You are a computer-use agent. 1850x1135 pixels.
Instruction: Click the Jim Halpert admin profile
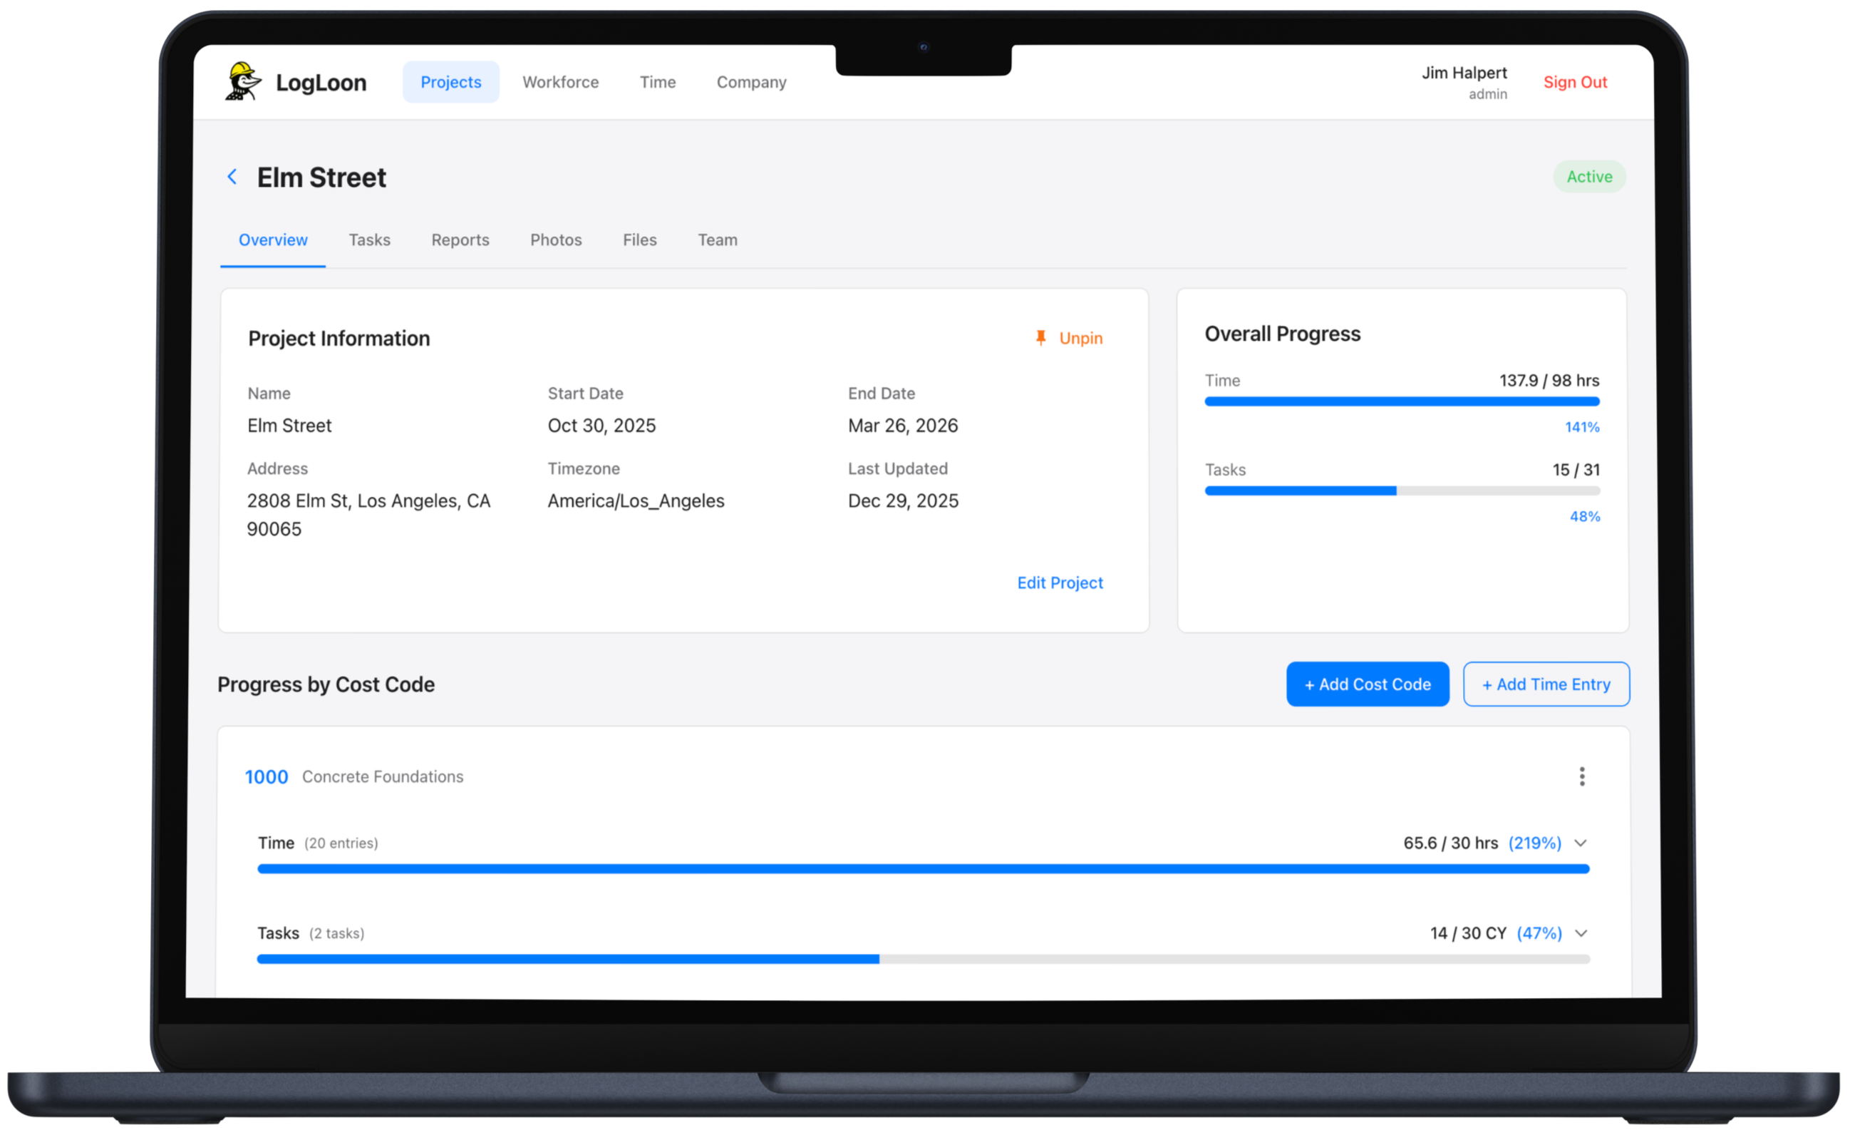[1464, 81]
